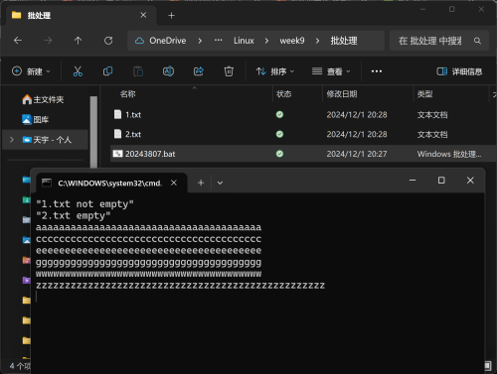Click sync status icon of 1.txt
This screenshot has width=497, height=374.
tap(279, 114)
